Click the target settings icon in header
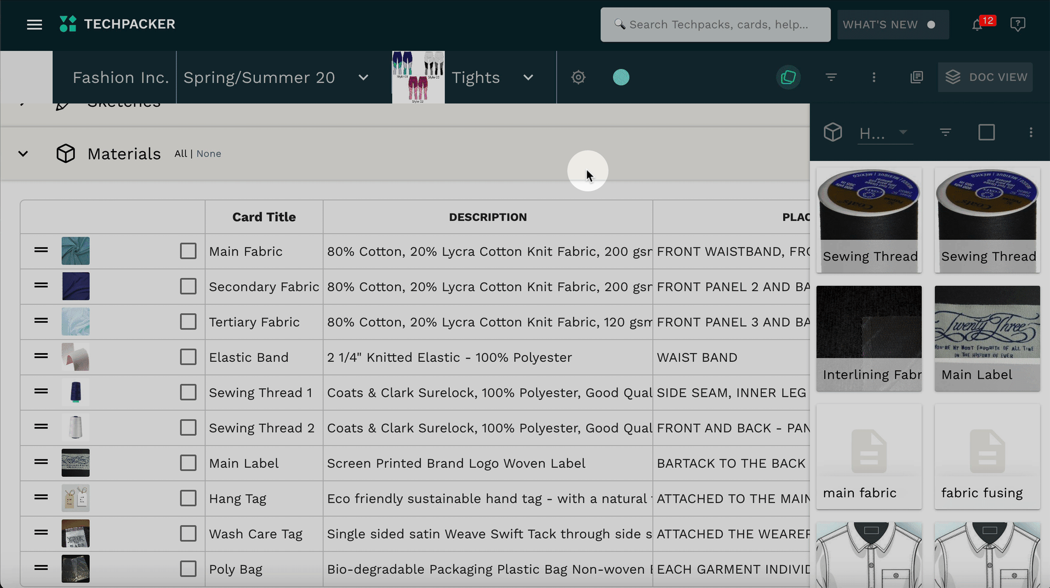Viewport: 1050px width, 588px height. (x=578, y=77)
